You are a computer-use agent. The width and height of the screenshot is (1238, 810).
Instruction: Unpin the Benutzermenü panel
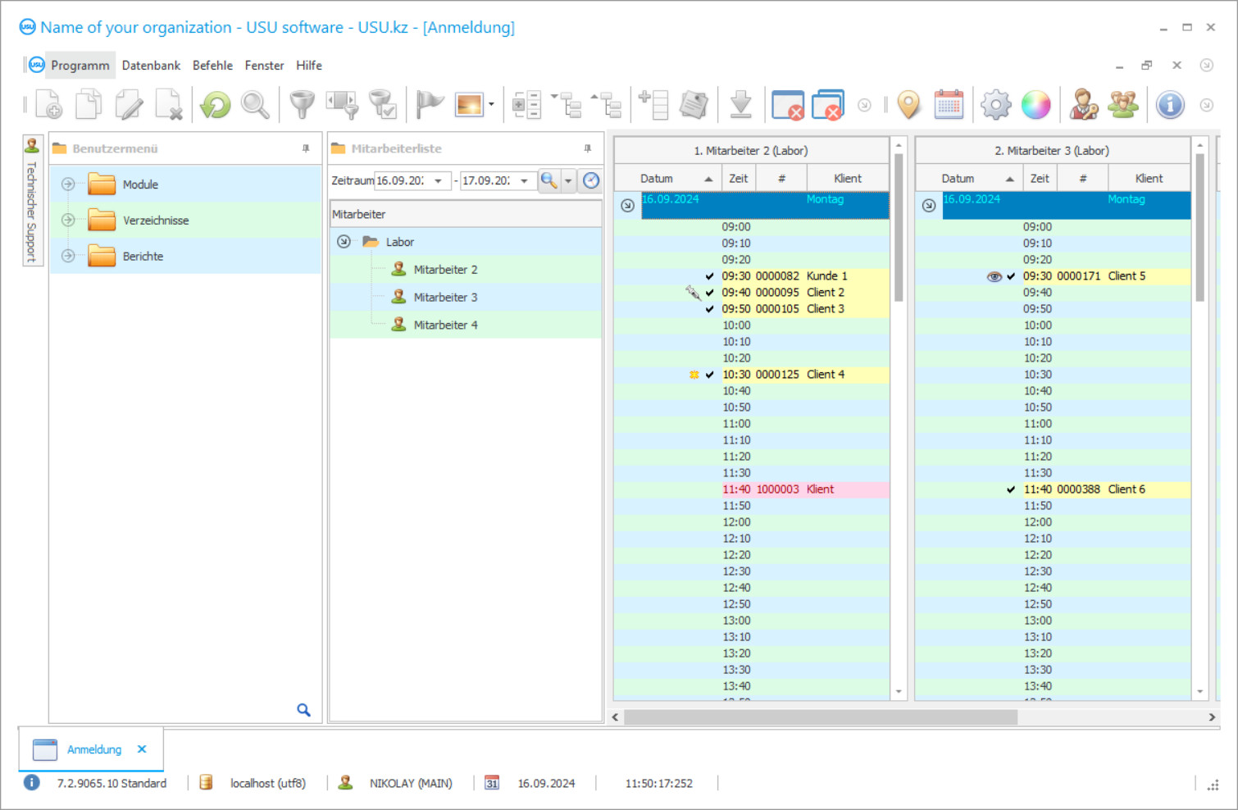pos(305,148)
